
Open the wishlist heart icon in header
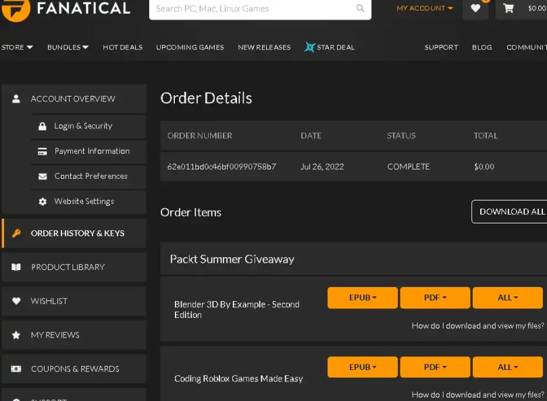click(x=475, y=8)
